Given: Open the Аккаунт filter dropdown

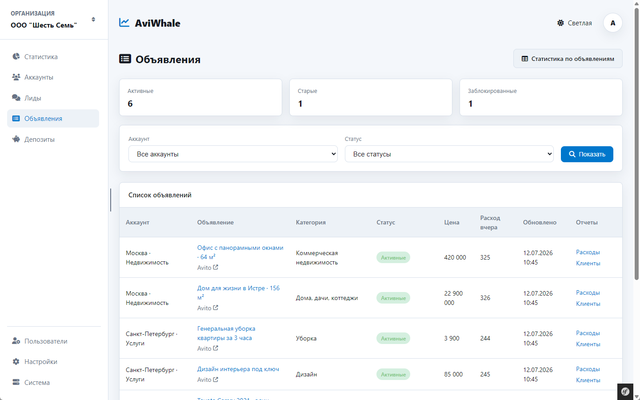Looking at the screenshot, I should click(233, 154).
